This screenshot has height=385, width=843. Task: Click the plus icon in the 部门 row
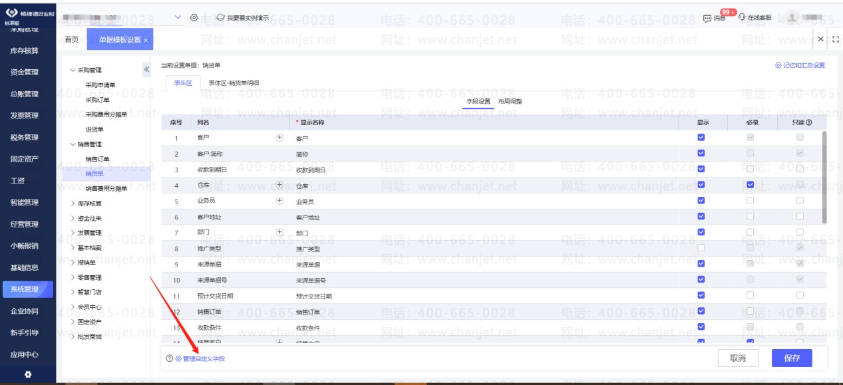[x=279, y=233]
